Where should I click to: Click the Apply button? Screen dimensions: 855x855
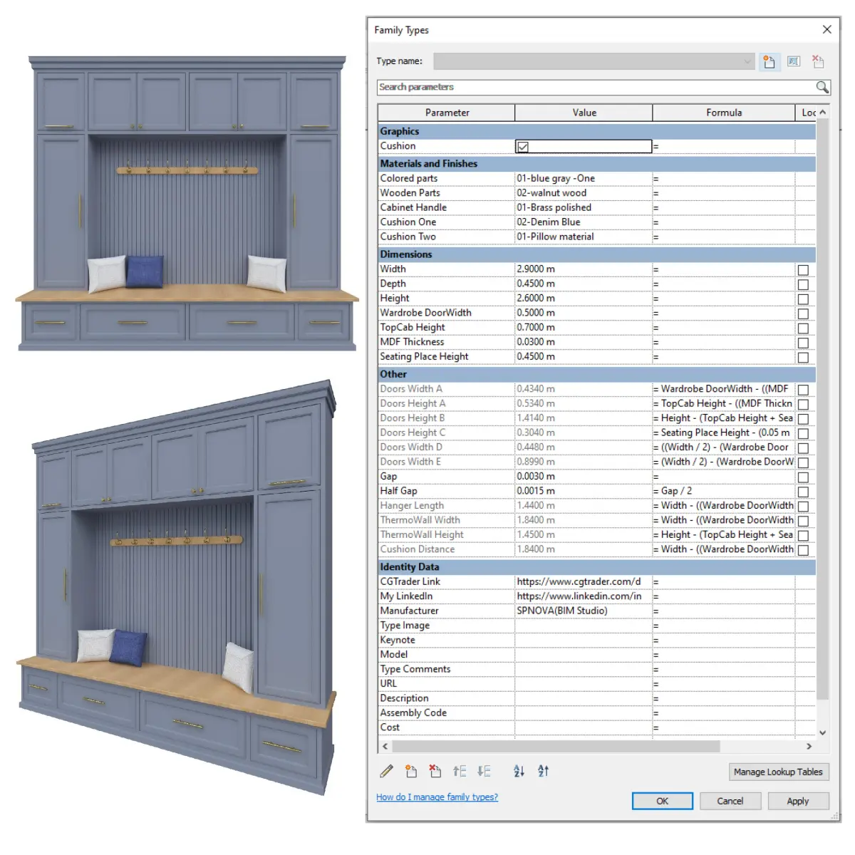(798, 801)
